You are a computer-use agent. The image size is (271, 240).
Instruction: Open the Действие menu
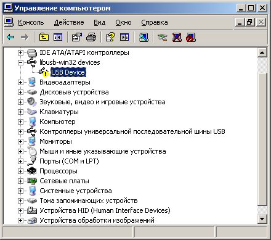coord(69,22)
